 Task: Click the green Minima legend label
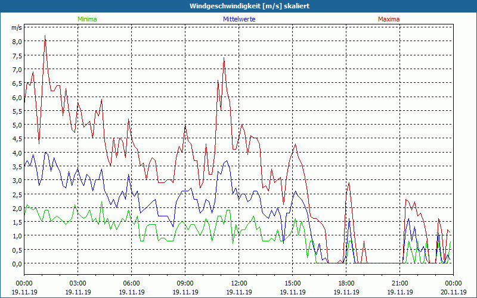click(x=86, y=19)
